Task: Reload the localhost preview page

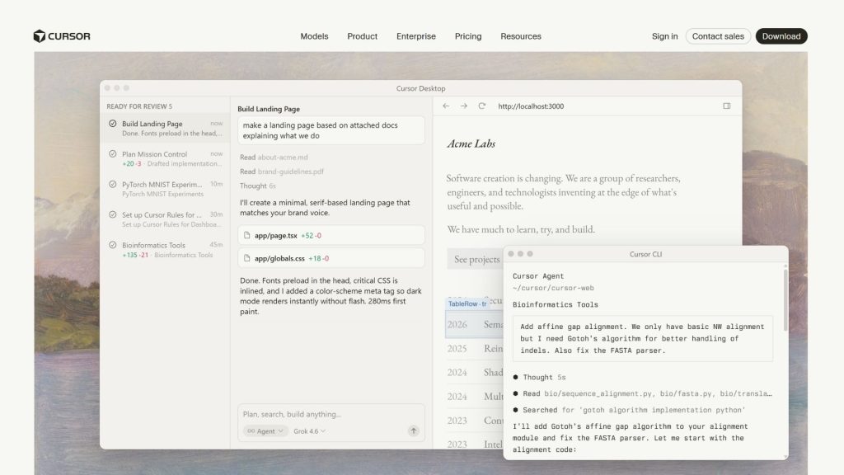Action: 481,106
